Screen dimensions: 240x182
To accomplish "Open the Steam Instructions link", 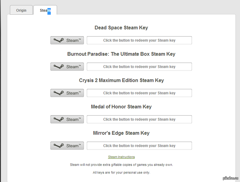I will click(121, 157).
